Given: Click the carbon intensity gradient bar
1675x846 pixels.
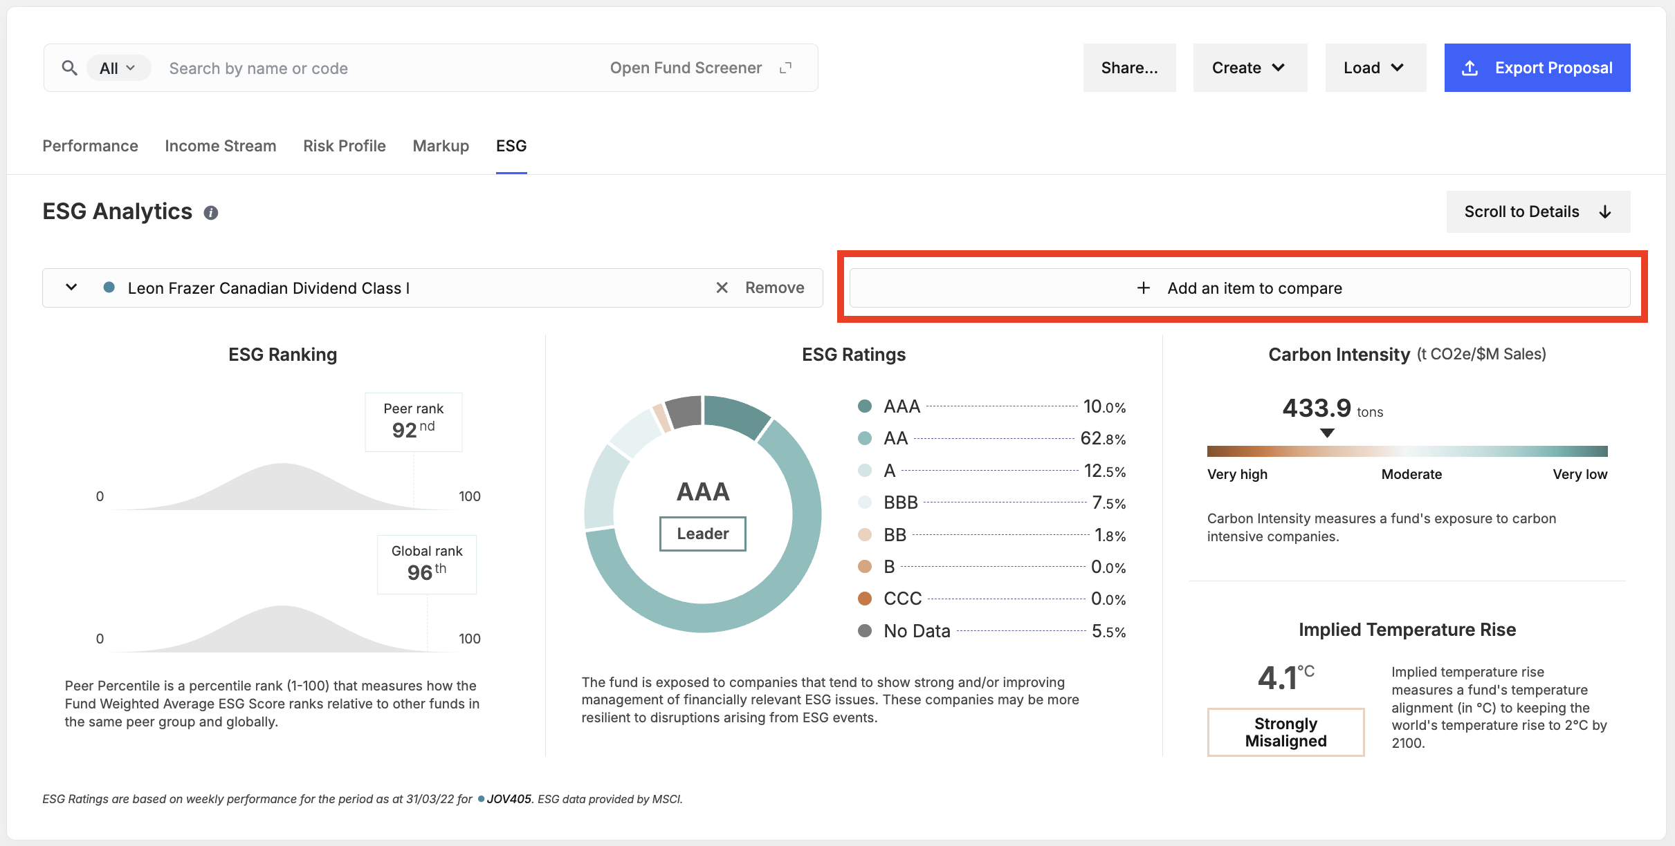Looking at the screenshot, I should tap(1407, 451).
